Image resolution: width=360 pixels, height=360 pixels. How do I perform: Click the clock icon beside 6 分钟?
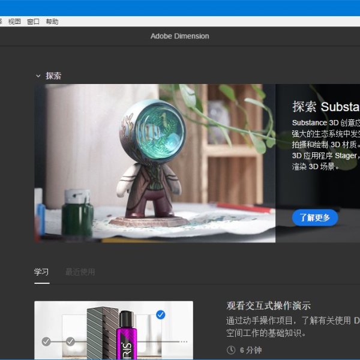[x=231, y=350]
